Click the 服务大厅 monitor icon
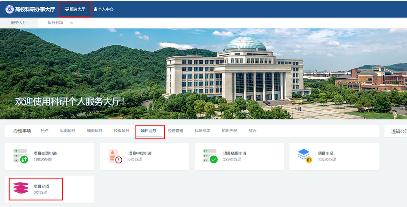Viewport: 407px width, 207px height. pos(67,9)
